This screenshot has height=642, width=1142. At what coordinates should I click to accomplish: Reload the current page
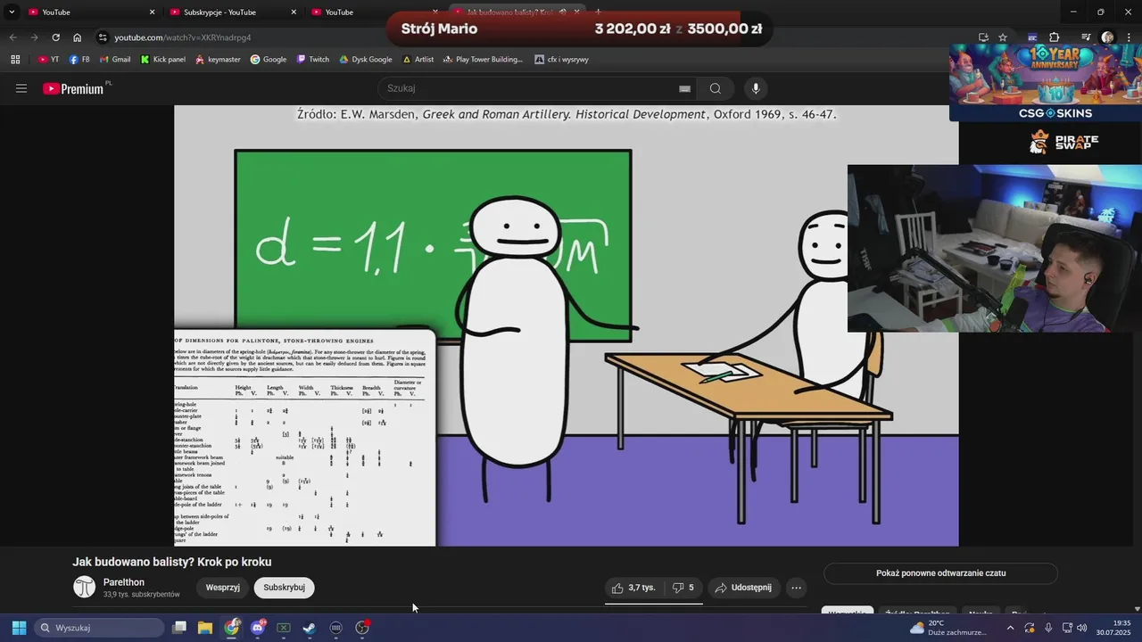click(55, 37)
